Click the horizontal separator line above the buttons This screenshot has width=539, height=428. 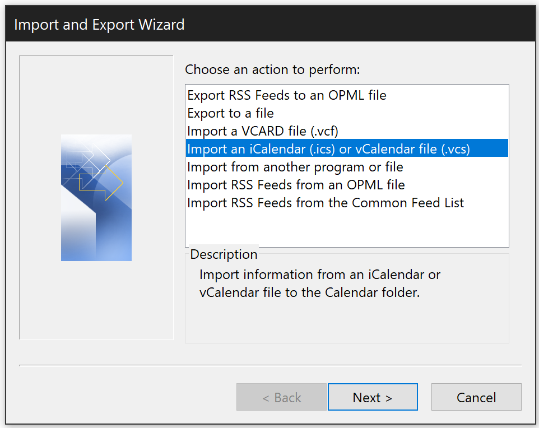tap(269, 365)
